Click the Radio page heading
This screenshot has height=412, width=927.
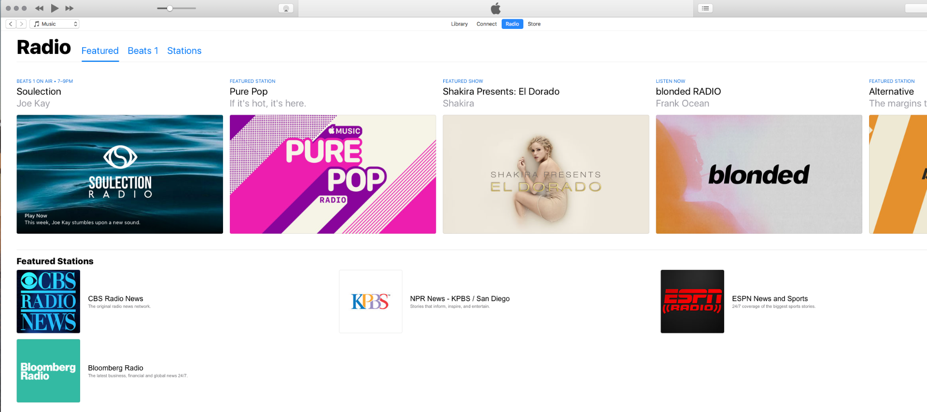tap(44, 47)
